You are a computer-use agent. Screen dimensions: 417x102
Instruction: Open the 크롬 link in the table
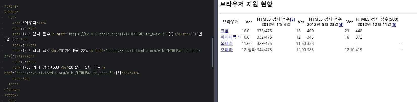[225, 31]
